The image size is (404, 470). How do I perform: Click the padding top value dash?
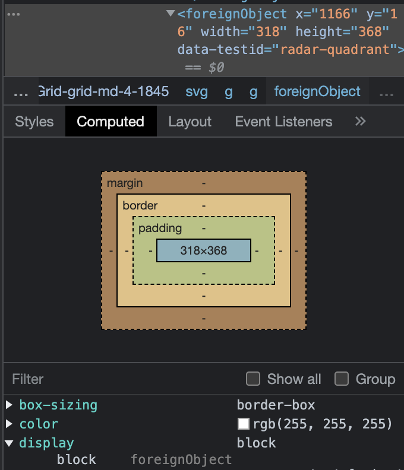click(x=204, y=228)
